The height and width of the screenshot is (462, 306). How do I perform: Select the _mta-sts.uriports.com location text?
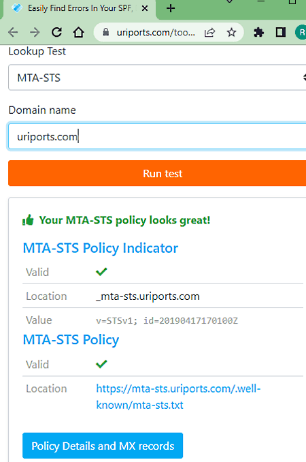click(x=148, y=296)
